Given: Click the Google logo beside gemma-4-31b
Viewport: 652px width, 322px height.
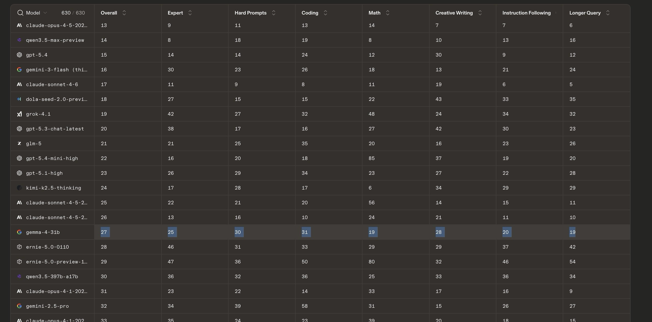Looking at the screenshot, I should 19,232.
